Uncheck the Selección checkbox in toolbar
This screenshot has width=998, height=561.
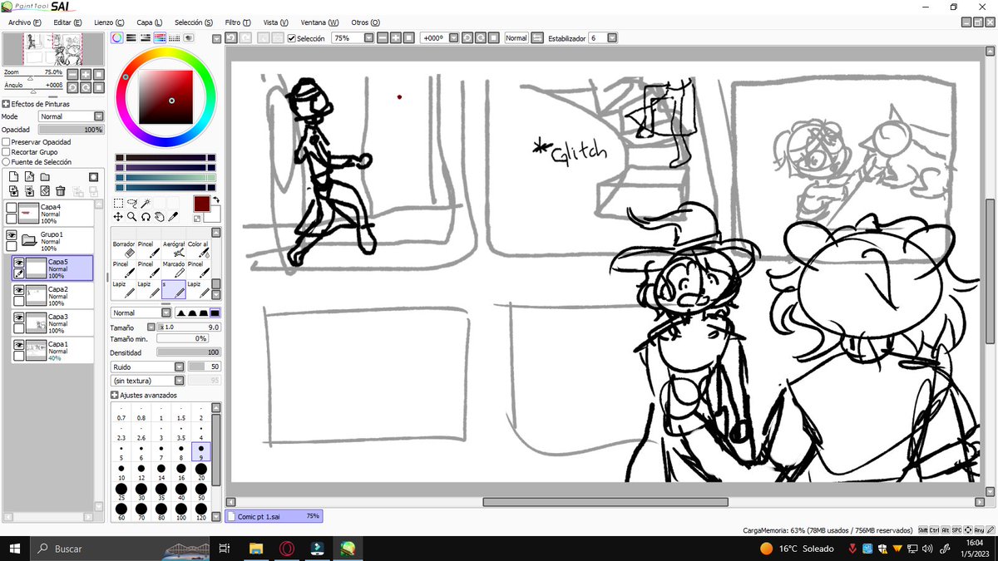click(x=292, y=38)
